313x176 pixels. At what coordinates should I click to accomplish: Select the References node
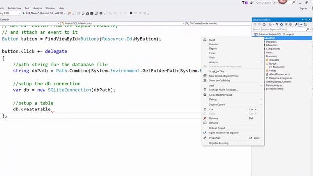[271, 45]
